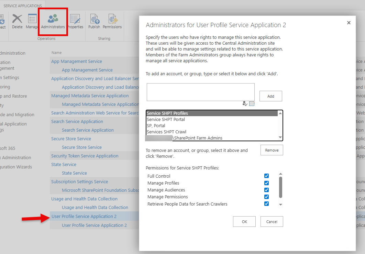Open the top-level Search Service Application link
The width and height of the screenshot is (365, 254).
[77, 122]
